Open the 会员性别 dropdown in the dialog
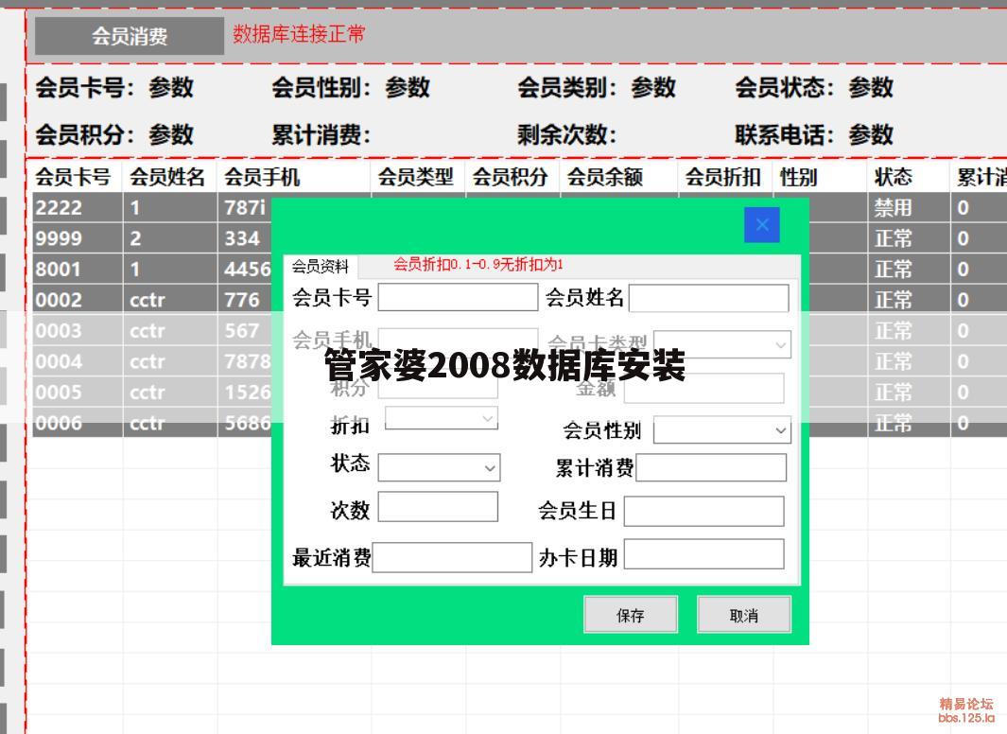 tap(721, 429)
